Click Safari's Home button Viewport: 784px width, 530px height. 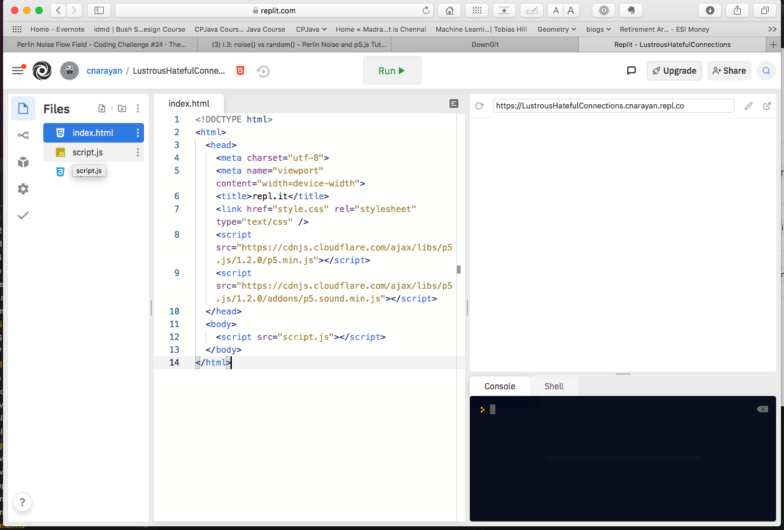tap(450, 10)
